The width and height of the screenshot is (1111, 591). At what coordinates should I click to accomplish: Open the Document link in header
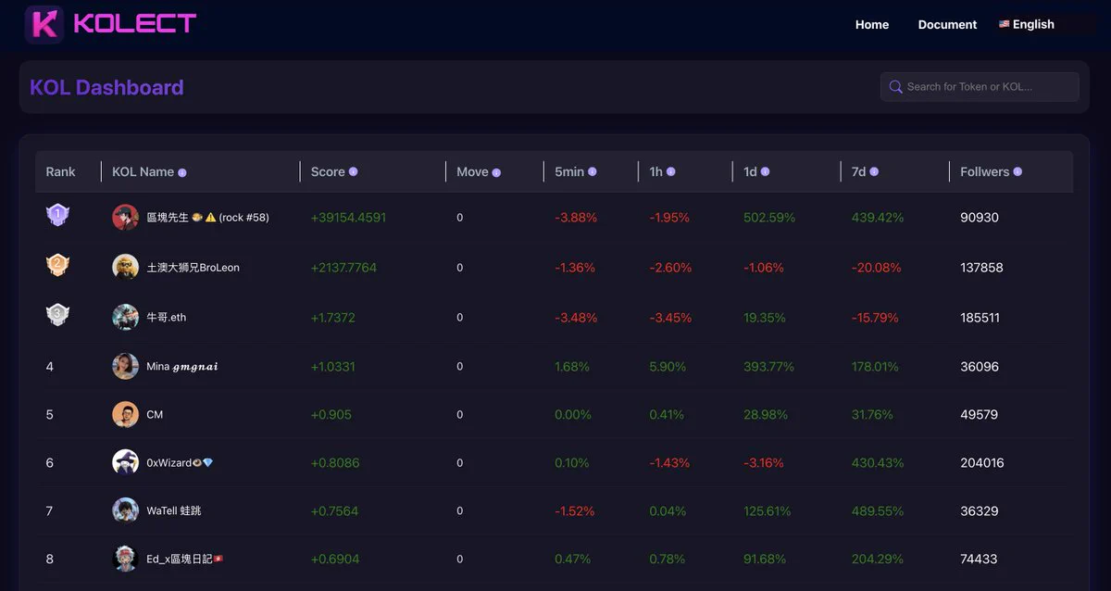(x=947, y=25)
